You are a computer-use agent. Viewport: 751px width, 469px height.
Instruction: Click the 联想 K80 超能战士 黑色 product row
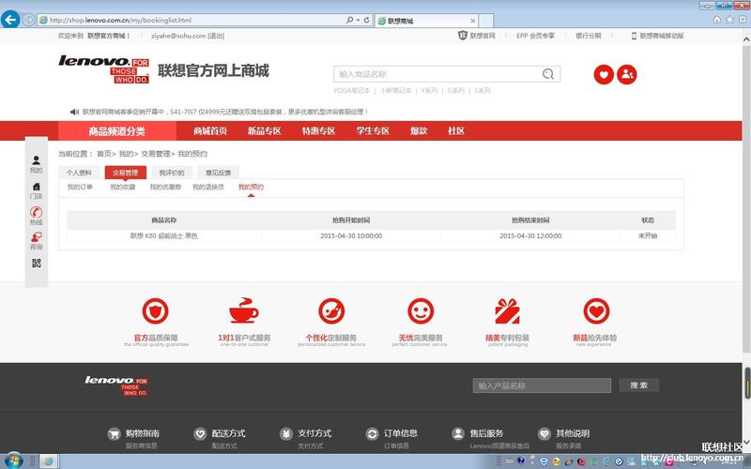click(x=371, y=236)
